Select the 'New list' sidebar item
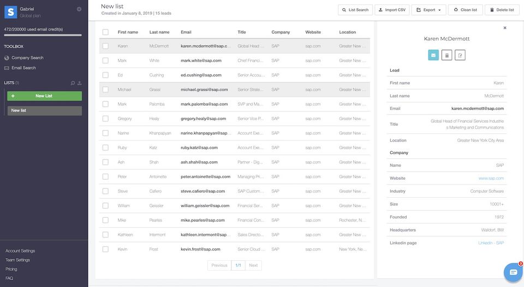 [x=44, y=111]
